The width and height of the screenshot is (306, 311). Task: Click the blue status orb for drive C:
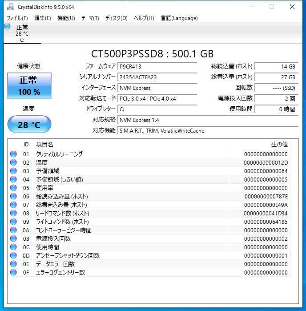pyautogui.click(x=7, y=26)
